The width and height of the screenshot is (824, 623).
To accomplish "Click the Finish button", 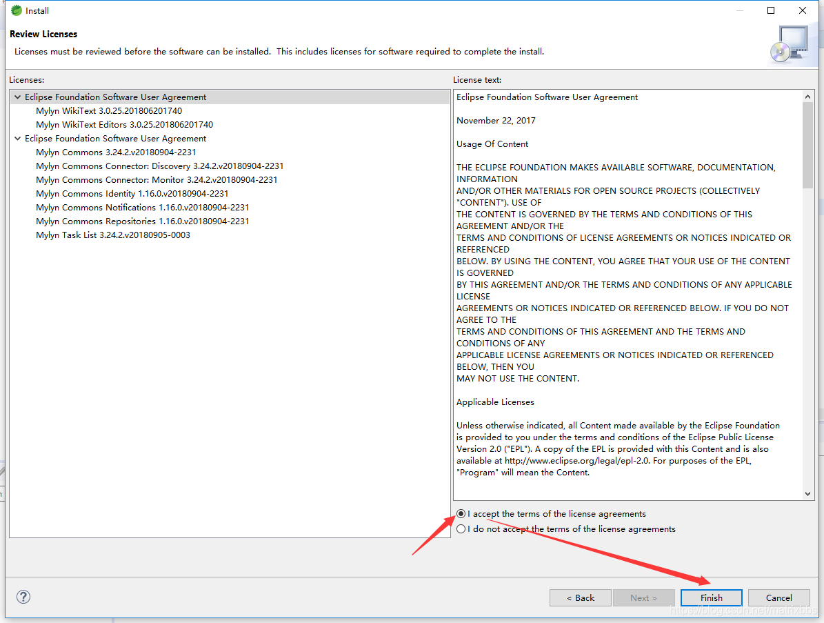I will (x=711, y=597).
